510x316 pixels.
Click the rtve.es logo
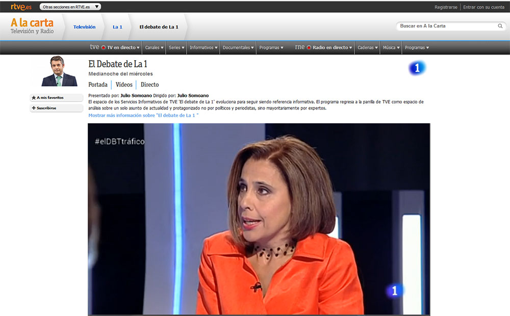(21, 7)
